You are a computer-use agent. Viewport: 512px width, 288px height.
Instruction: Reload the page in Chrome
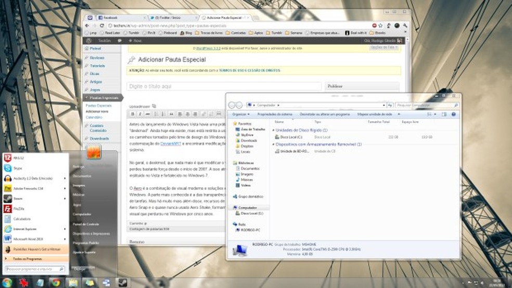(102, 25)
